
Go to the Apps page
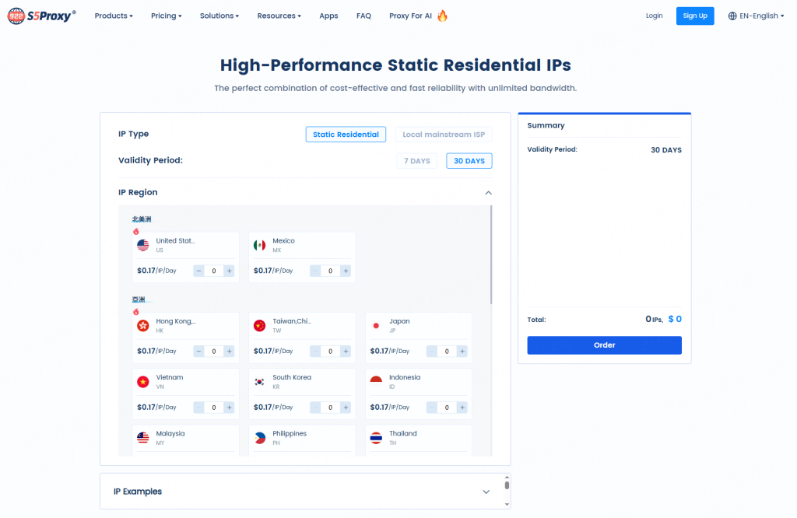(328, 16)
